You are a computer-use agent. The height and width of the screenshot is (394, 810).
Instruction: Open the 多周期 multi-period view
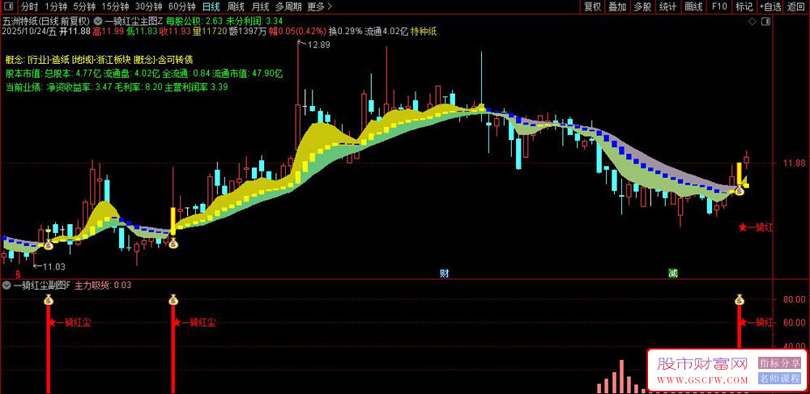pyautogui.click(x=288, y=6)
